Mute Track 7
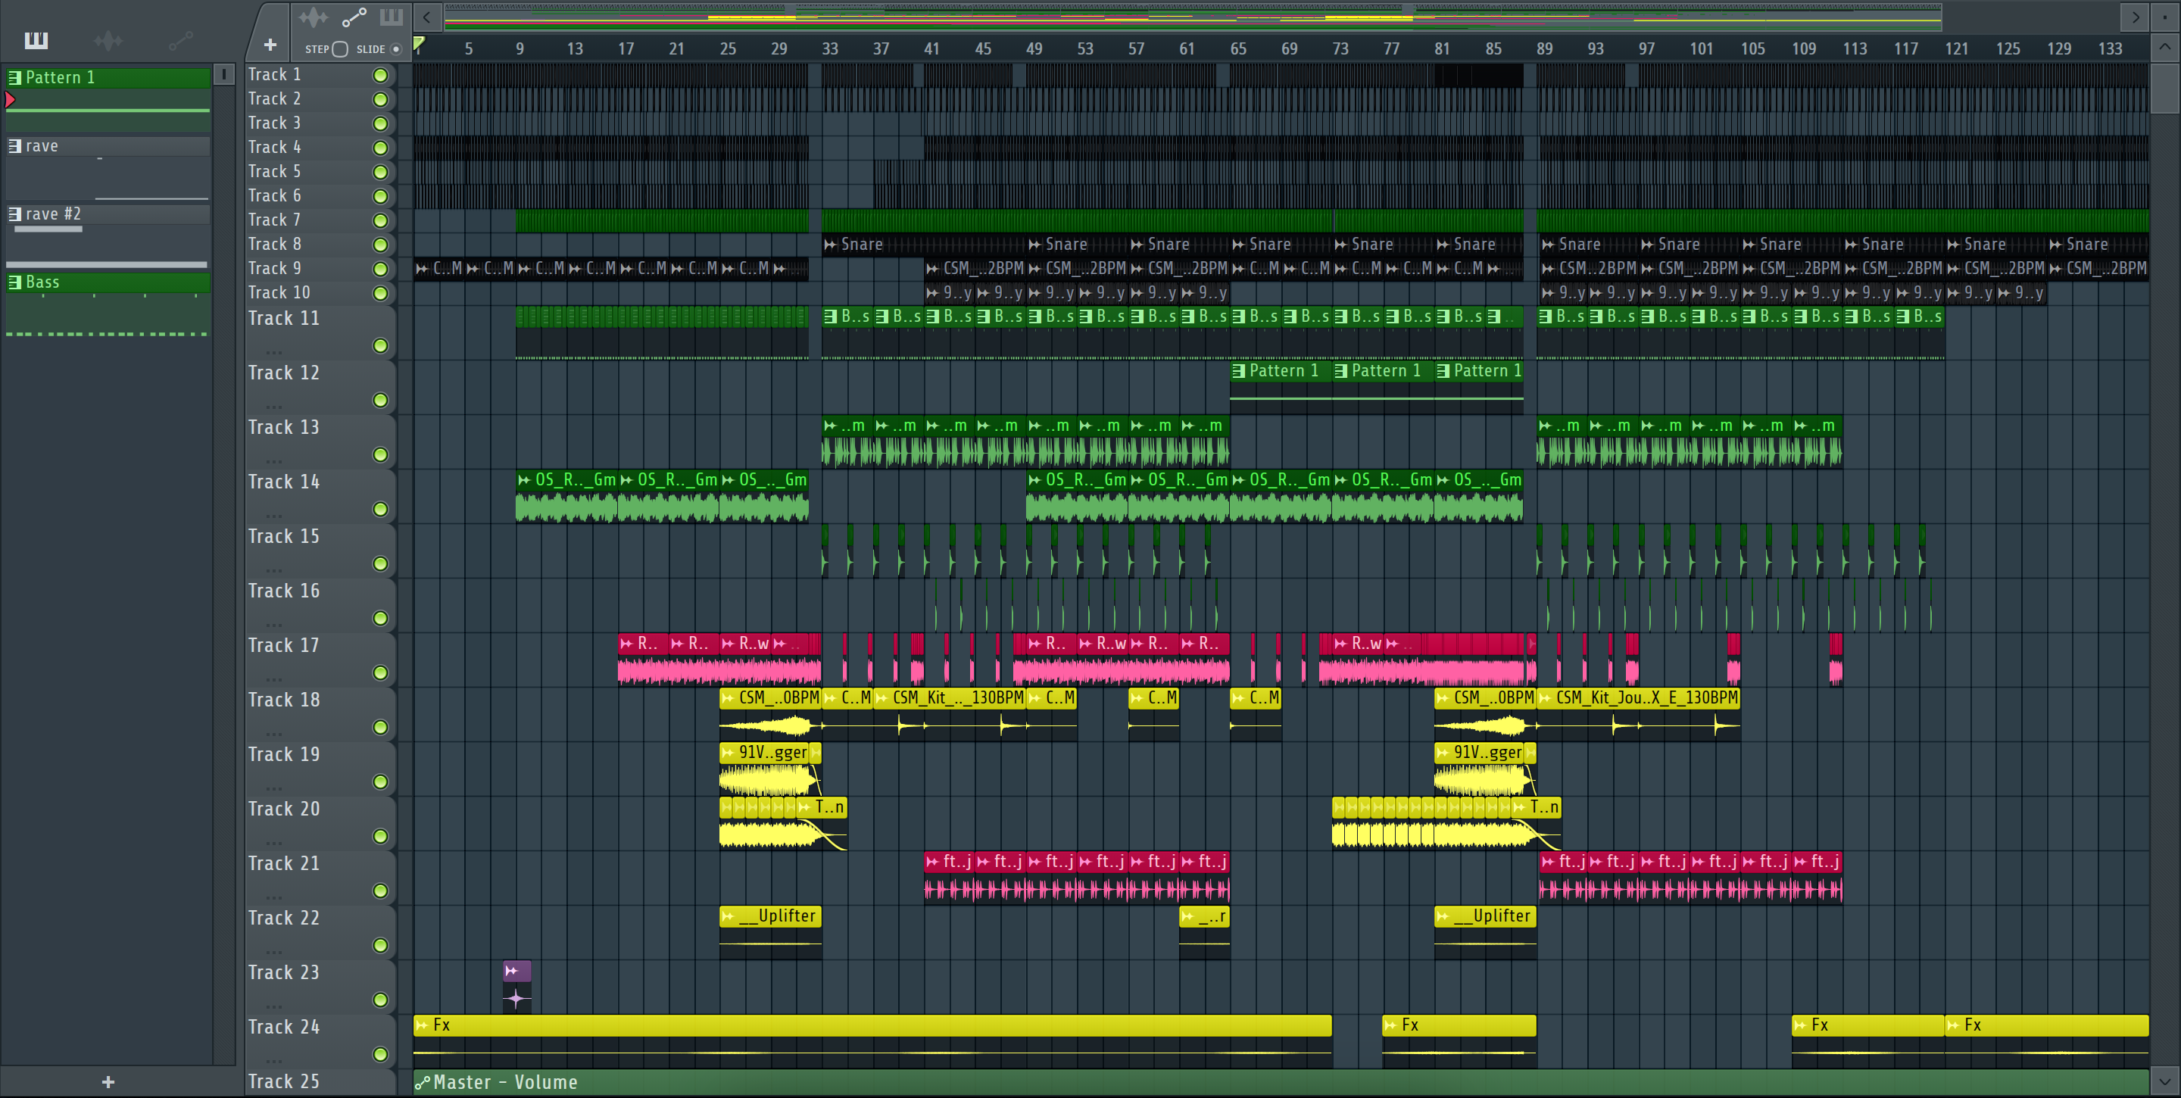This screenshot has width=2181, height=1098. pos(381,221)
